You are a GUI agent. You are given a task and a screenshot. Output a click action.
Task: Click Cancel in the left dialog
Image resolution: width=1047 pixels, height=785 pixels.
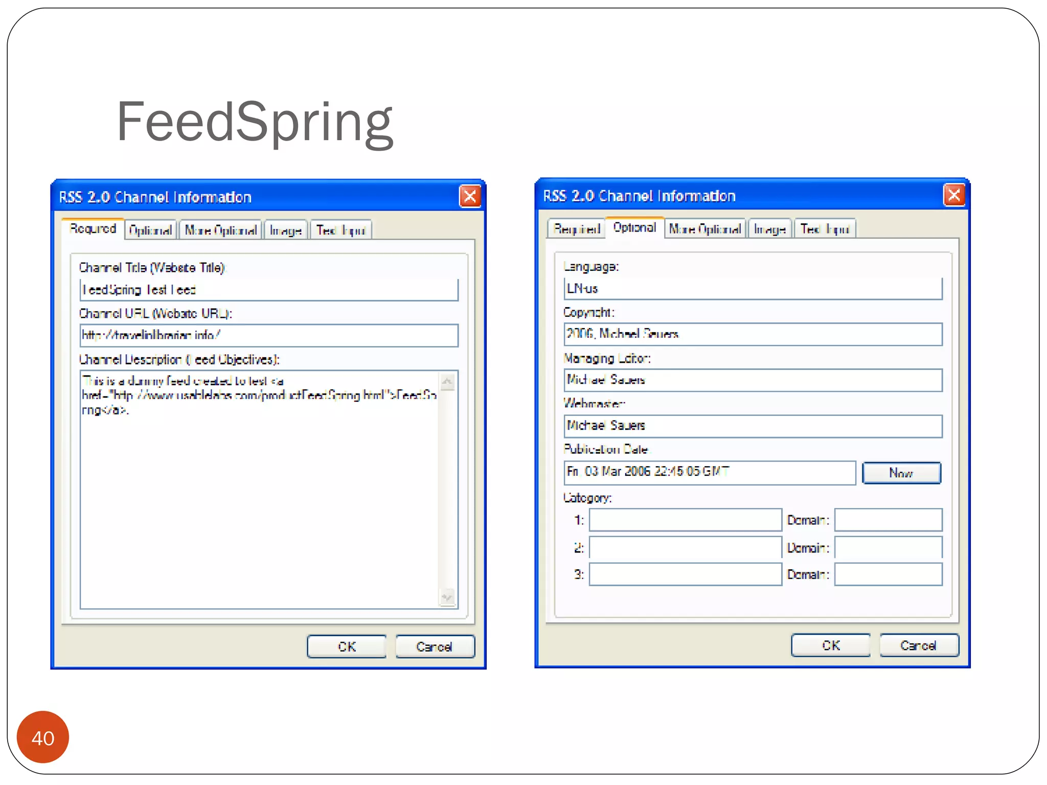[435, 647]
